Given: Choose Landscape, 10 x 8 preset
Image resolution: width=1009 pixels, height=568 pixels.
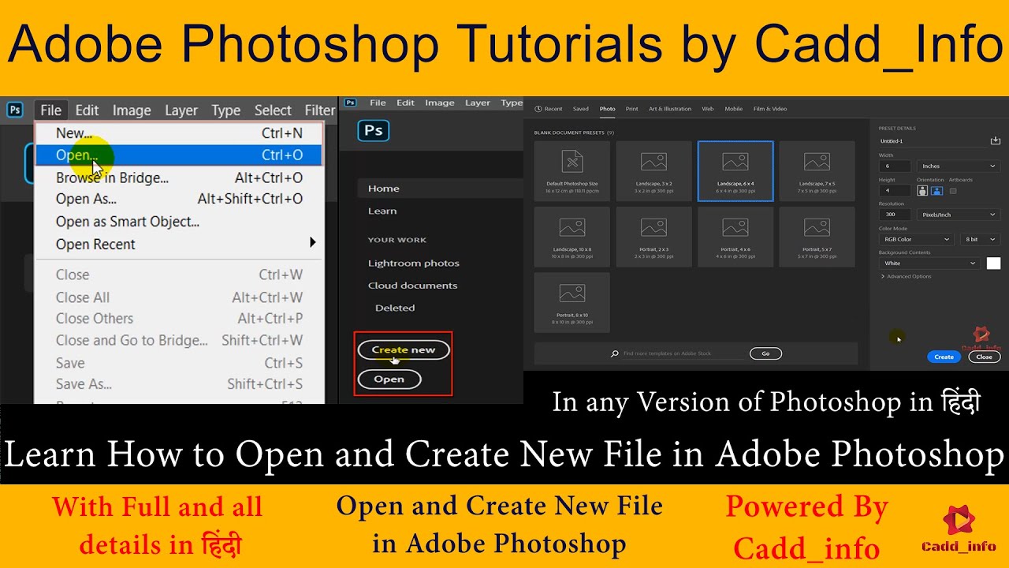Looking at the screenshot, I should tap(572, 236).
